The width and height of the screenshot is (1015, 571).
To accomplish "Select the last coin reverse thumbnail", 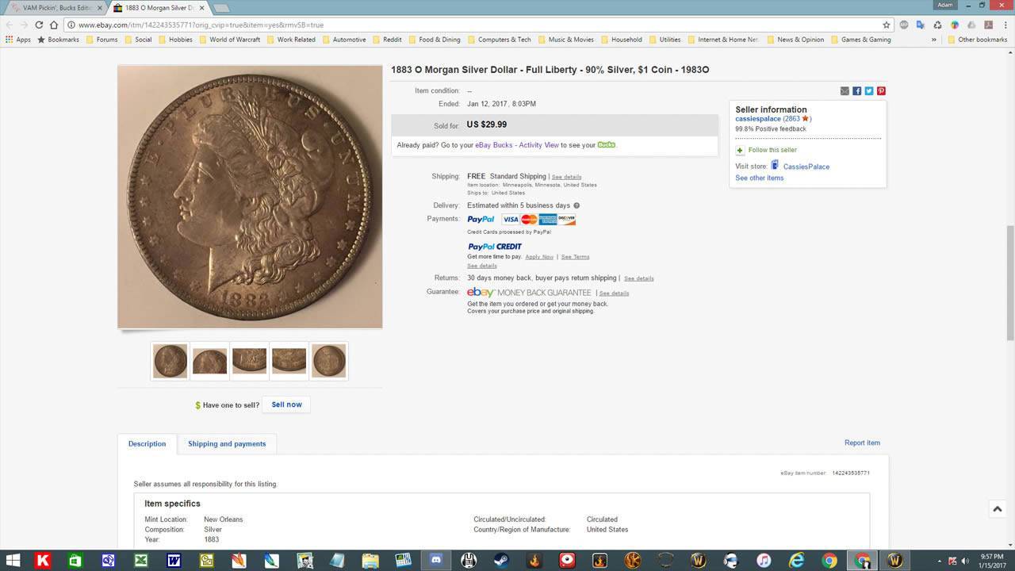I will (328, 361).
